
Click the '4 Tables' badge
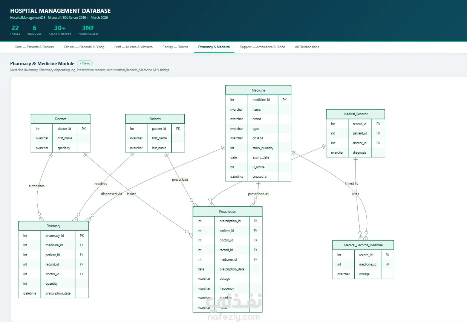coord(85,64)
